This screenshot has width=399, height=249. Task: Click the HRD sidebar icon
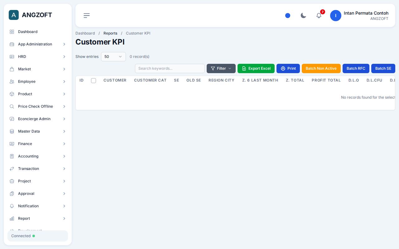[x=12, y=57]
